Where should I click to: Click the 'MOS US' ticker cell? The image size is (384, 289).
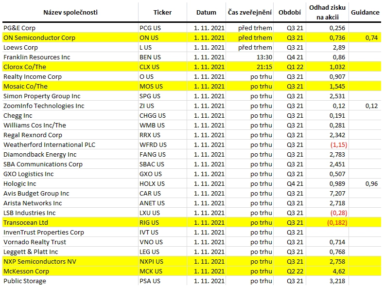tap(163, 86)
